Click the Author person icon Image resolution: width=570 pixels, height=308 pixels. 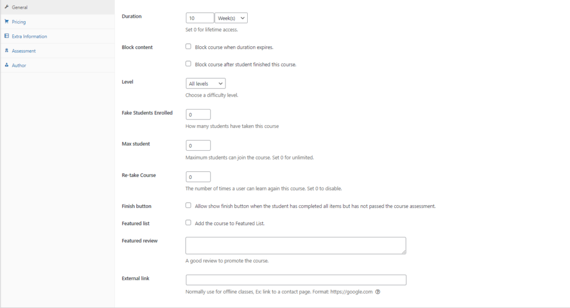6,65
